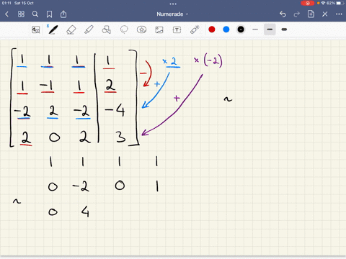
Task: Select the Lasso tool
Action: (124, 29)
